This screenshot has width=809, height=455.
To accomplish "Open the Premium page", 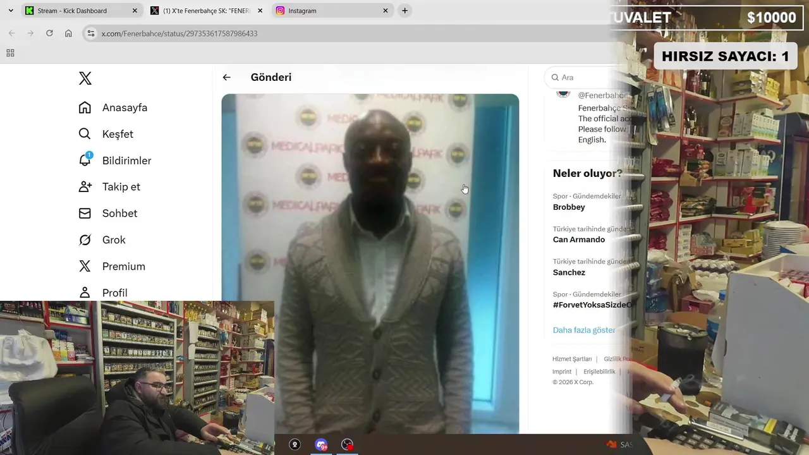I will [x=111, y=267].
